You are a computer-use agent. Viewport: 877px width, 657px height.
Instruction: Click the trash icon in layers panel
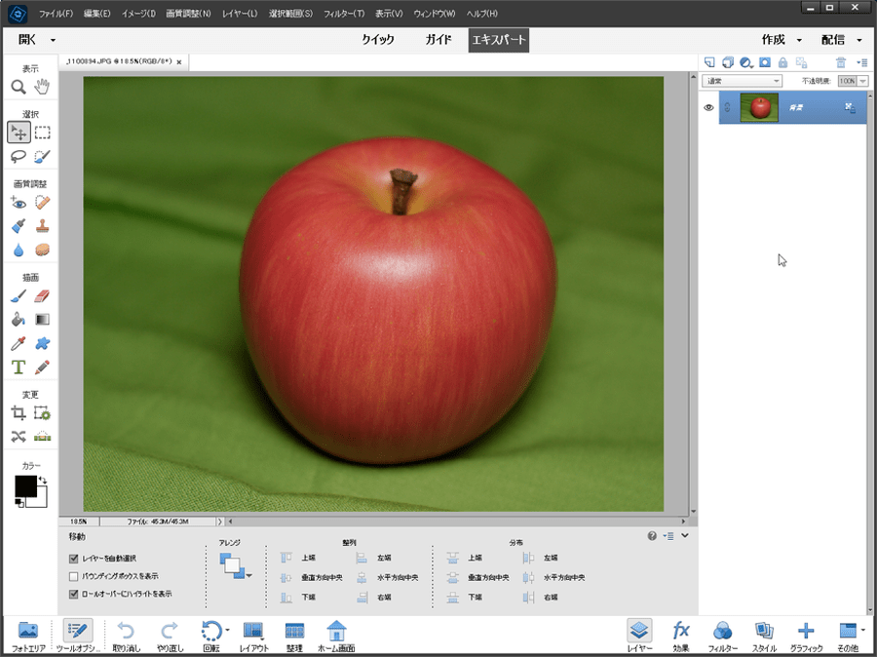tap(841, 62)
